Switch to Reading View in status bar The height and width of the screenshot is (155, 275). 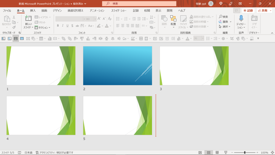(x=217, y=153)
